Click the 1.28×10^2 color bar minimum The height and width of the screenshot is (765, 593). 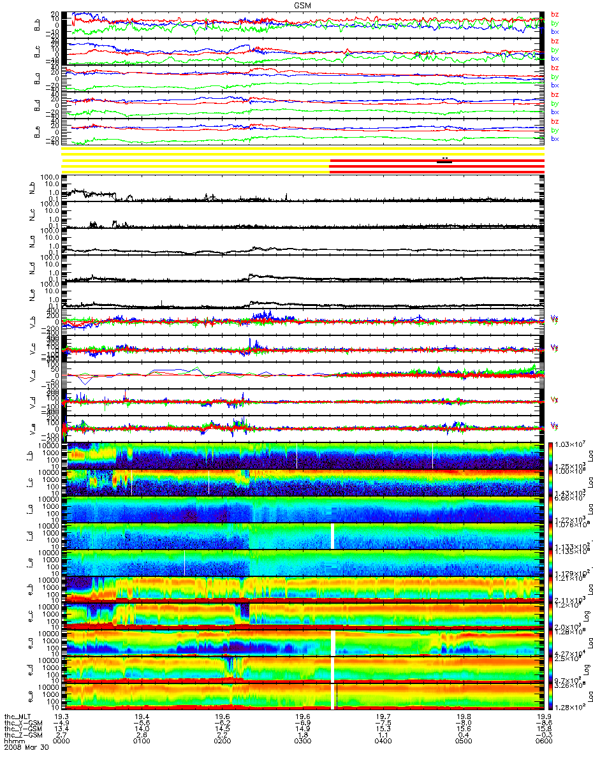pos(570,708)
